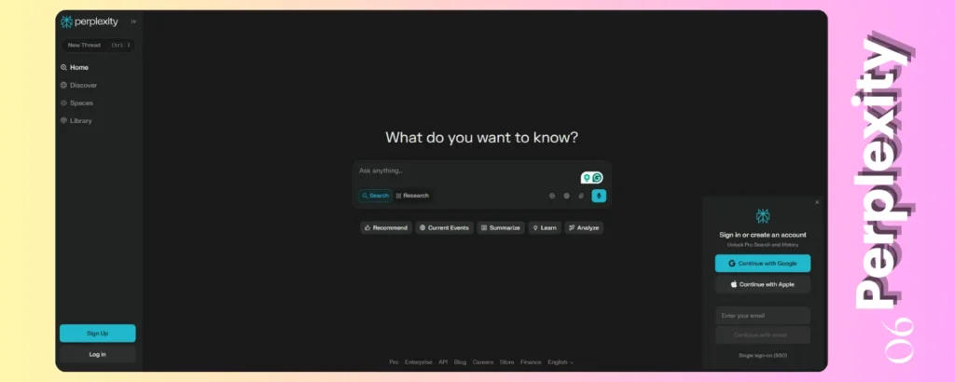Open the model selector icon in the search box
Viewport: 955px width, 382px height.
coord(552,196)
